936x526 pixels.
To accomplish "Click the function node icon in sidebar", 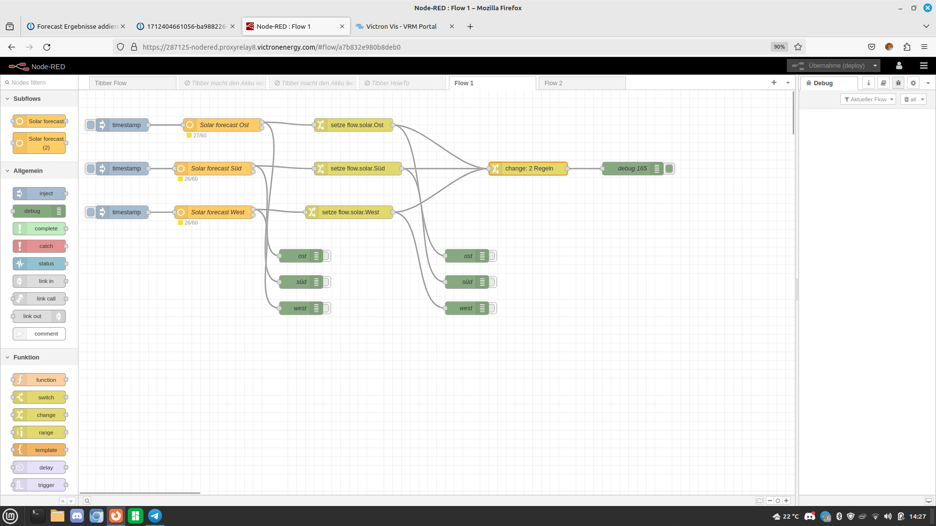I will point(19,379).
